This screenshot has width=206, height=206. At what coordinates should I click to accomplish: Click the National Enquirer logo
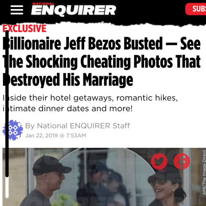coord(74,10)
